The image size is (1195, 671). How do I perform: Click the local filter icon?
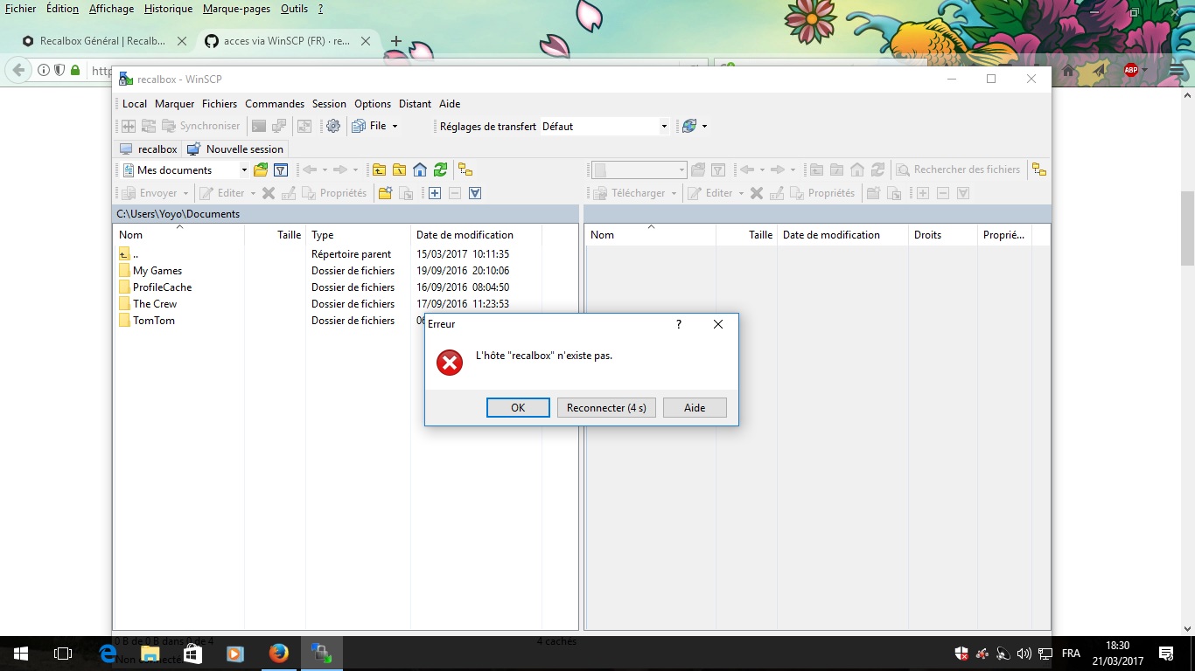(281, 170)
